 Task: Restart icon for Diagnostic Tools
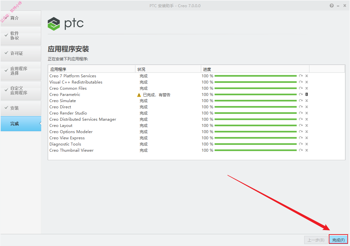[301, 144]
